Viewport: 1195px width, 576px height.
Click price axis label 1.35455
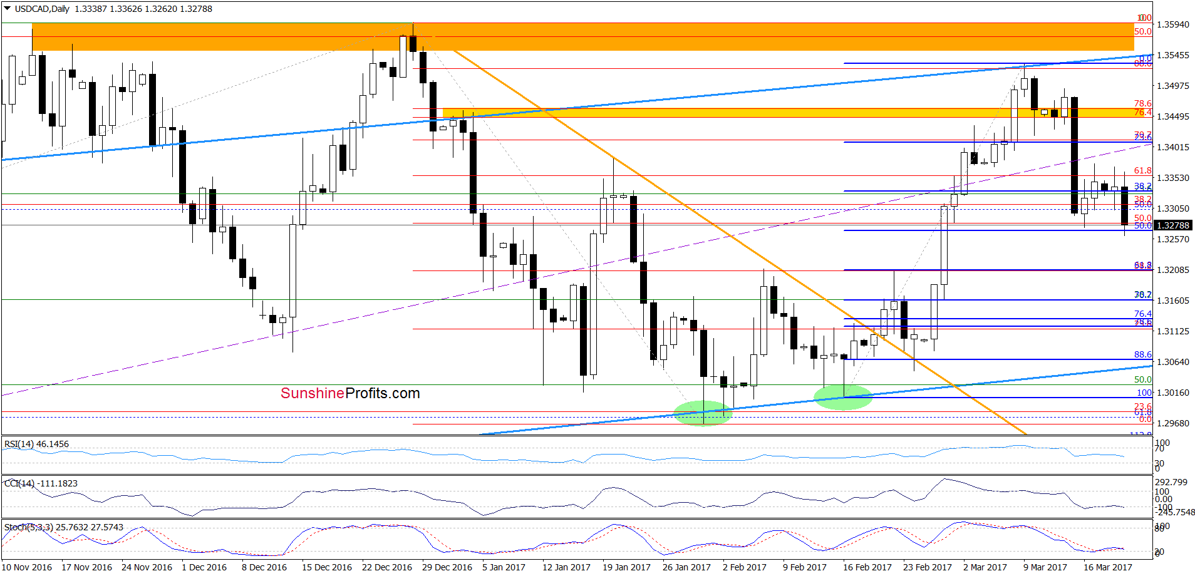point(1172,55)
